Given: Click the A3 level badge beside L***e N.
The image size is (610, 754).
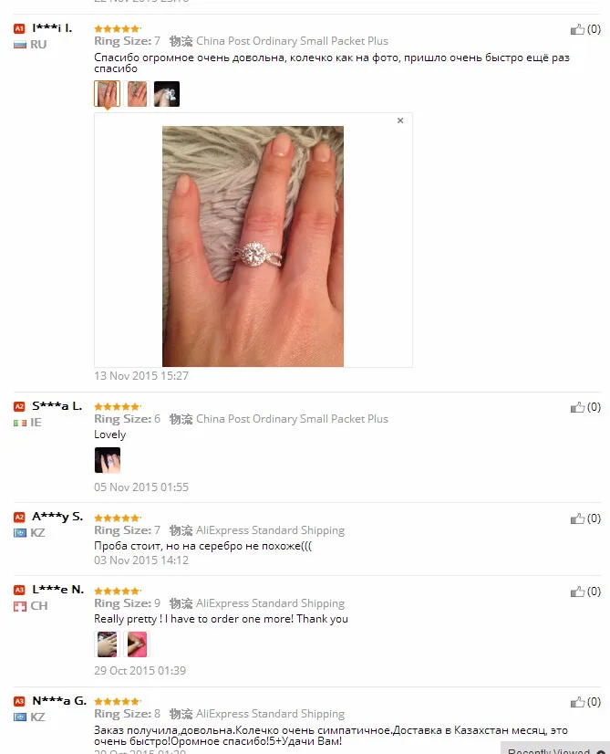Looking at the screenshot, I should (x=19, y=590).
